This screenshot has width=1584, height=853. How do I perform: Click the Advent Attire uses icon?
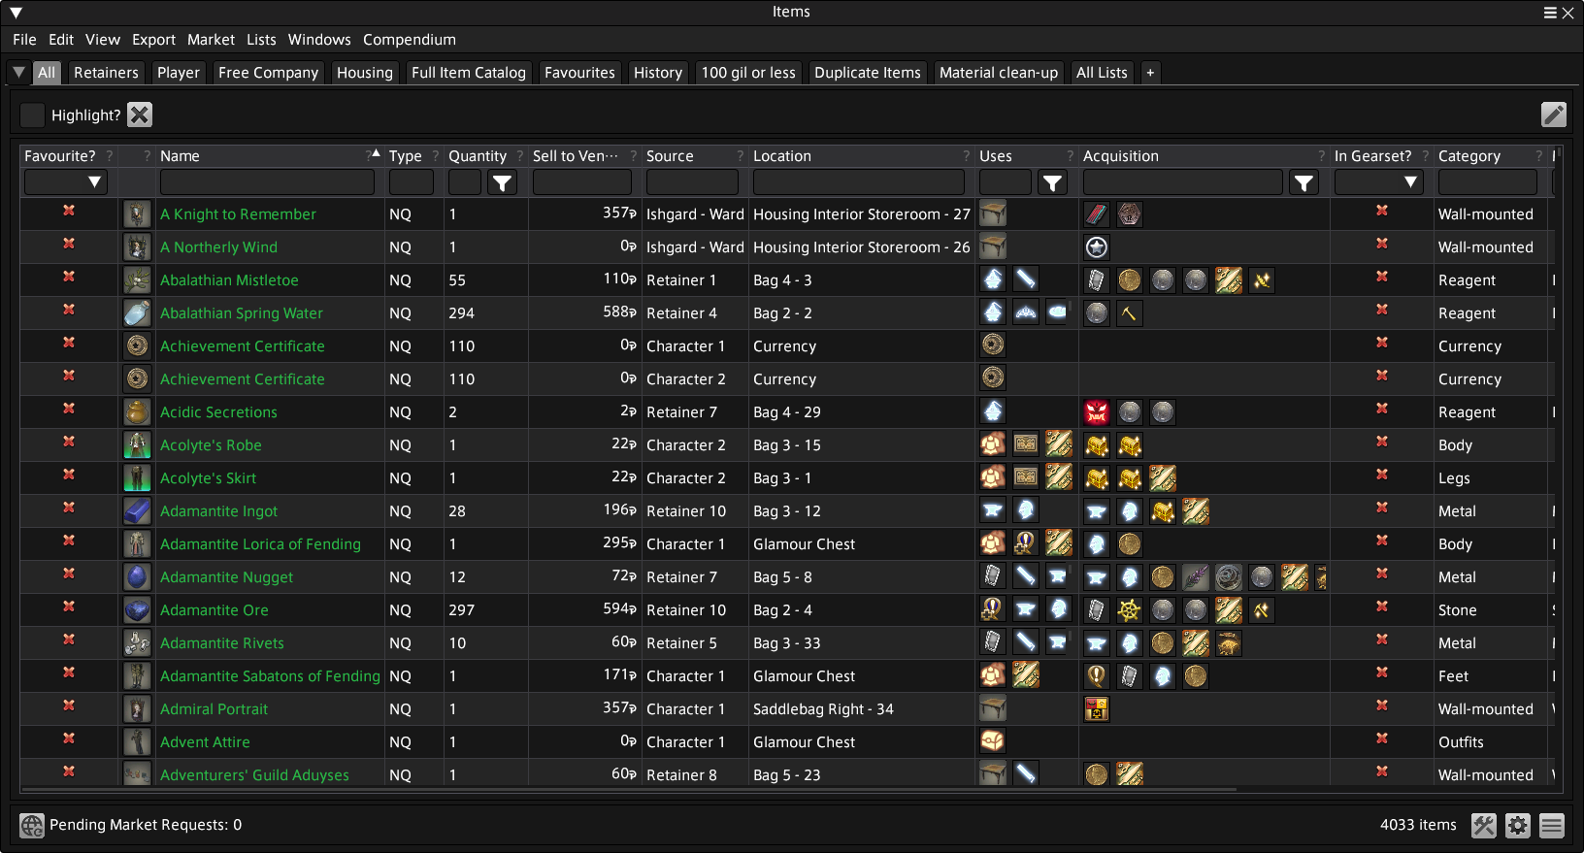point(993,741)
